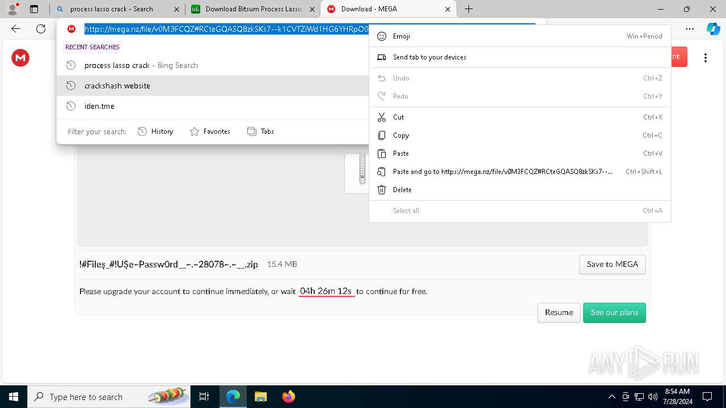Image resolution: width=726 pixels, height=408 pixels.
Task: Click the 04h 26m 12s wait timer
Action: (x=326, y=291)
